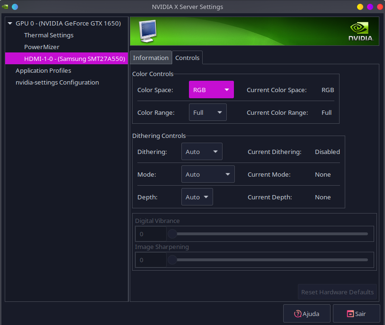Click the NVIDIA app icon in title bar
385x325 pixels.
[5, 7]
